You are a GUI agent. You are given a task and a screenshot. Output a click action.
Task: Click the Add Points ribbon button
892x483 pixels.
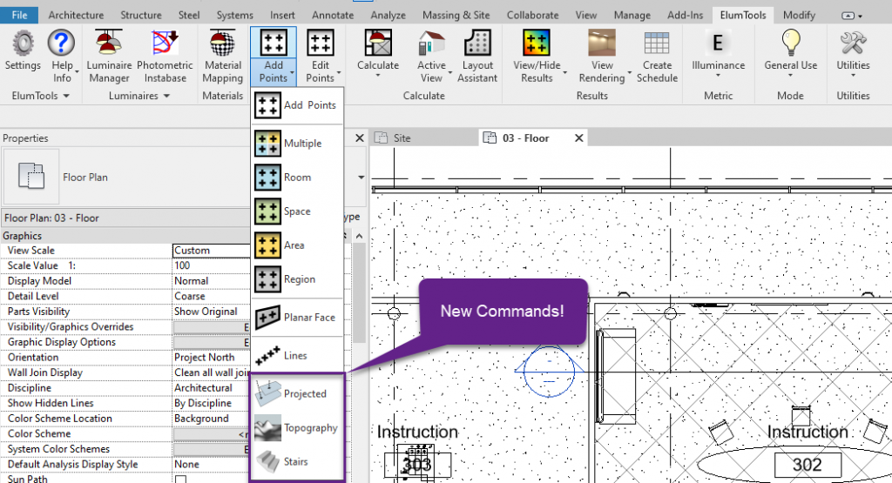pyautogui.click(x=273, y=57)
